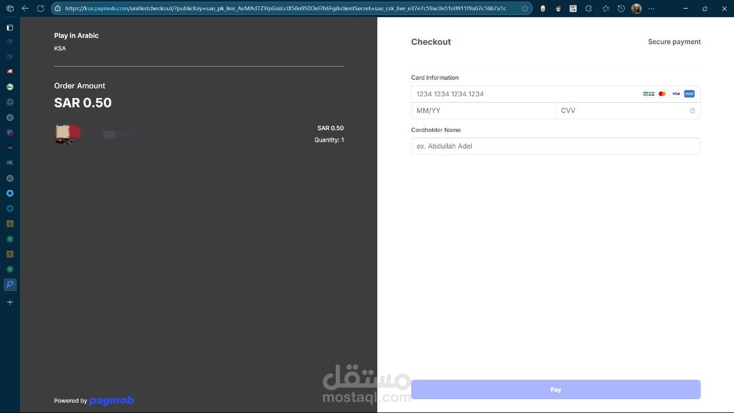
Task: Open the browser settings ellipsis menu
Action: tap(651, 9)
